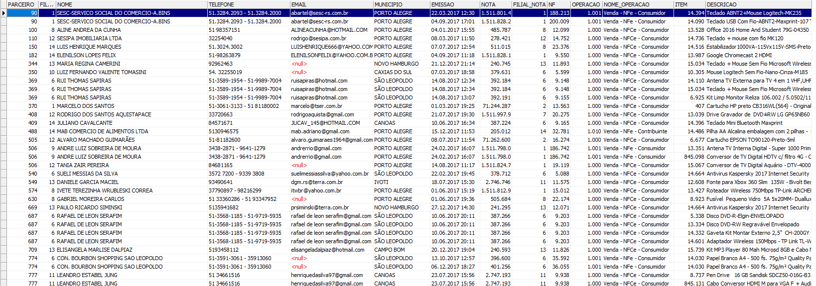Click the MUNICIPIO column header
This screenshot has height=286, width=816.
click(402, 4)
